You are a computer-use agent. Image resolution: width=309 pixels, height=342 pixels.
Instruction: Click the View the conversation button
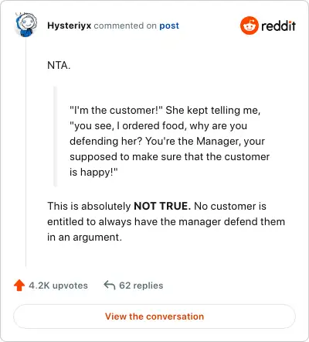(154, 316)
